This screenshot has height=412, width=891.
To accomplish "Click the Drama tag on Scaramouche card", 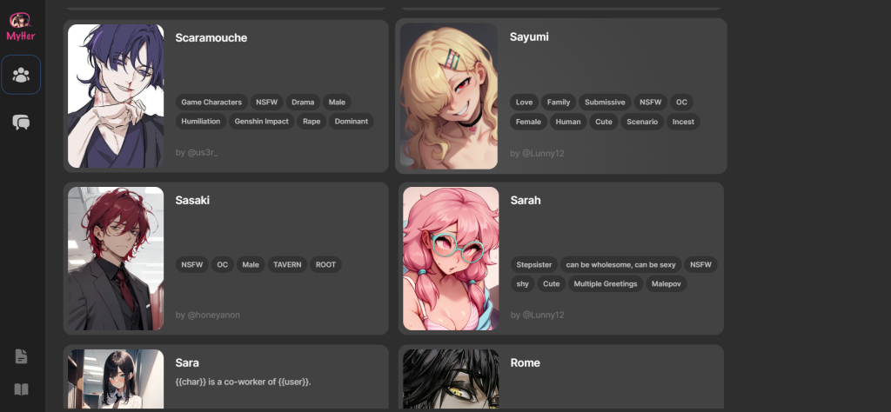I will point(303,103).
